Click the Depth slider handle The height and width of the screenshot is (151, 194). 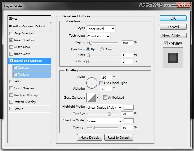click(91, 43)
